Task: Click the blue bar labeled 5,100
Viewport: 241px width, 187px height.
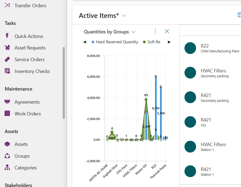Action: point(161,113)
